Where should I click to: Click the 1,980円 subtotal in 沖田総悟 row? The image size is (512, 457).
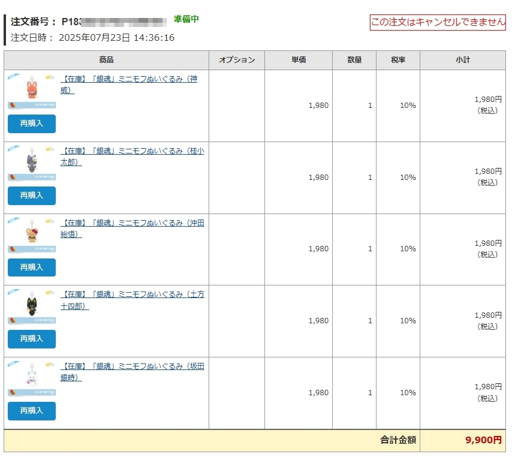(x=488, y=243)
